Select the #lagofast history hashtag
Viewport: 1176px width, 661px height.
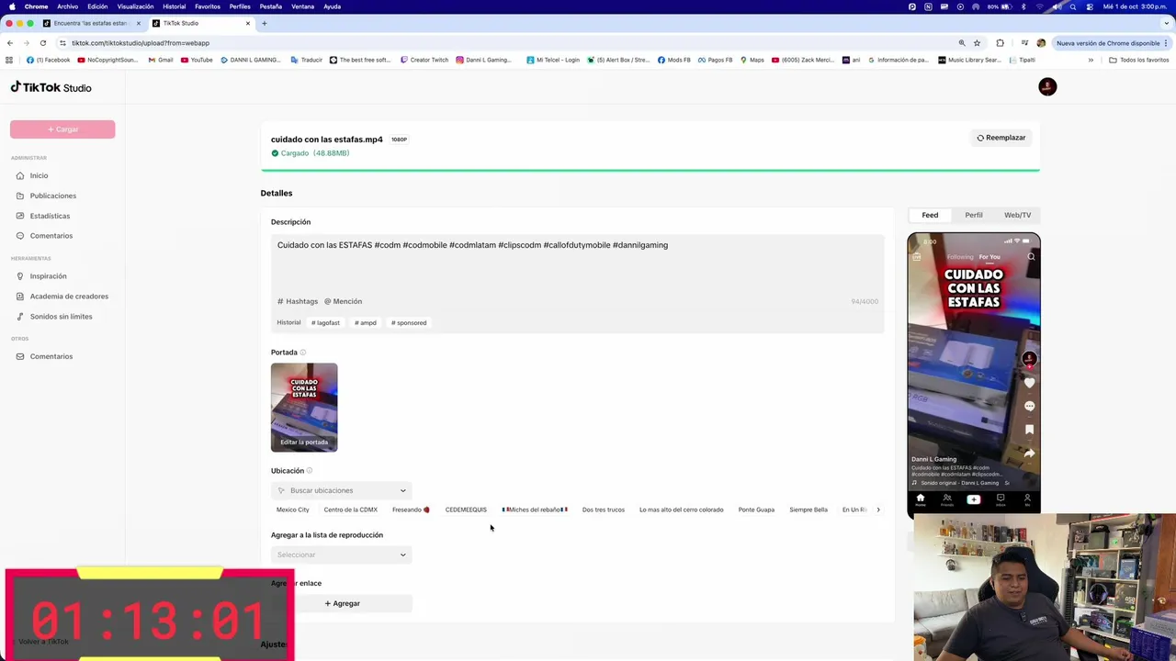(x=325, y=322)
